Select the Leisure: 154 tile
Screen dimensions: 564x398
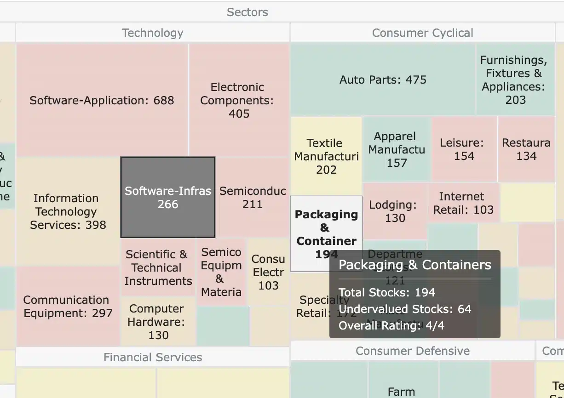point(464,149)
